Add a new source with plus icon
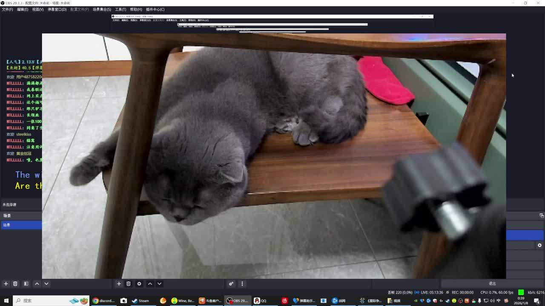Viewport: 545px width, 306px height. (119, 283)
